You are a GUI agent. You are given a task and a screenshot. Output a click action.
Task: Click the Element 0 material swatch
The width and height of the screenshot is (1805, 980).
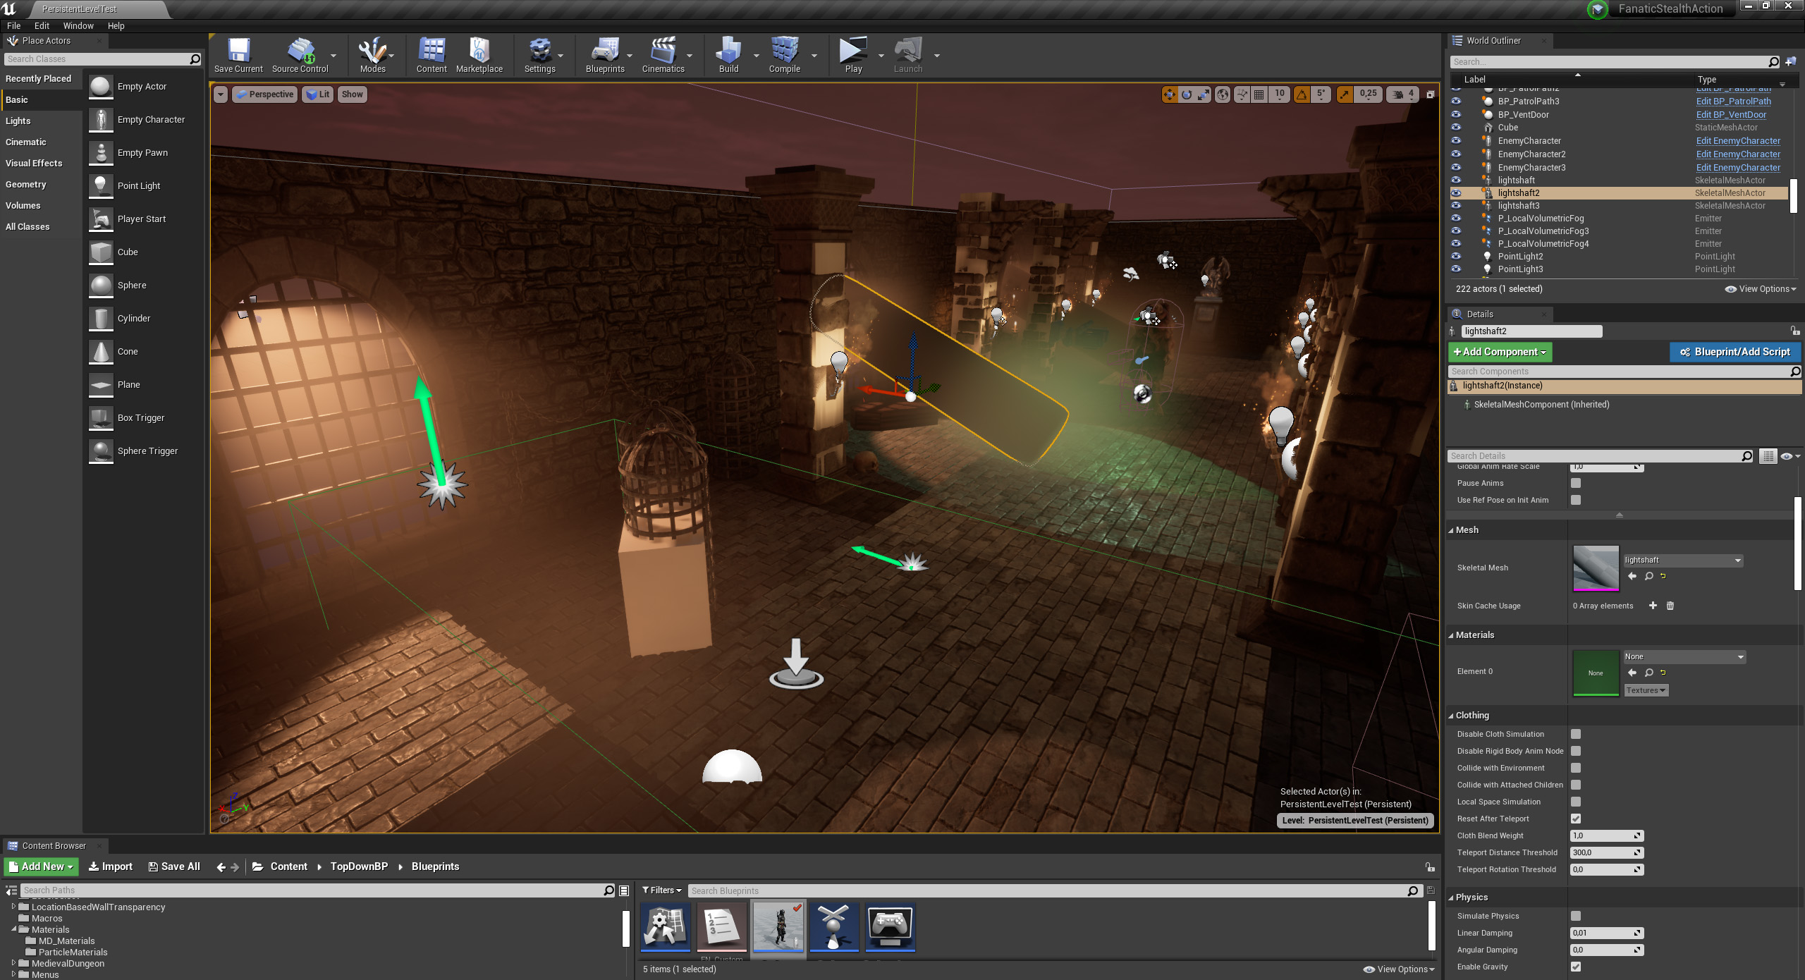(x=1595, y=673)
